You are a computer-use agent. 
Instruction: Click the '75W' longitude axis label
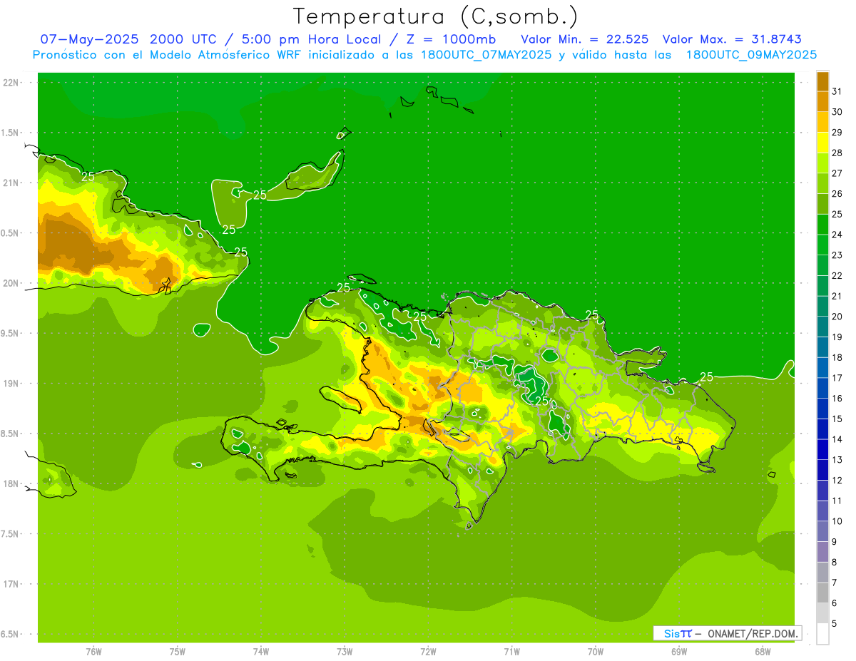point(178,652)
